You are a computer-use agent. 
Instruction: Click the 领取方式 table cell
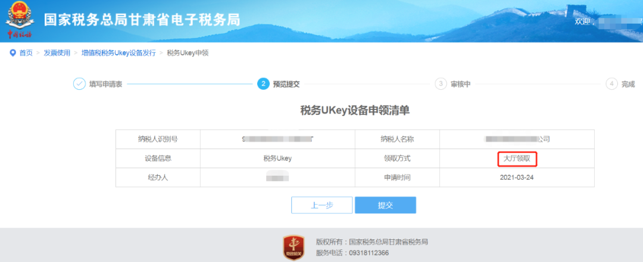(397, 158)
